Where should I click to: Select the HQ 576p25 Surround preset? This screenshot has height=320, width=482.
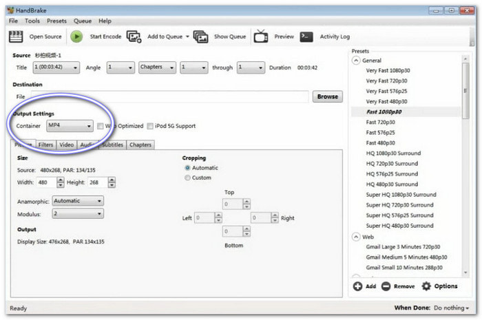(x=392, y=174)
